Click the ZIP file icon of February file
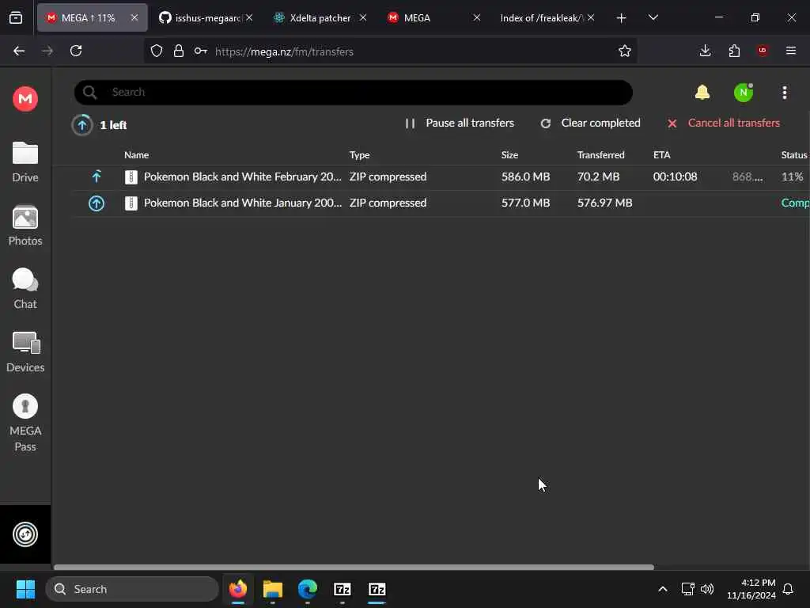The height and width of the screenshot is (608, 810). pyautogui.click(x=131, y=177)
